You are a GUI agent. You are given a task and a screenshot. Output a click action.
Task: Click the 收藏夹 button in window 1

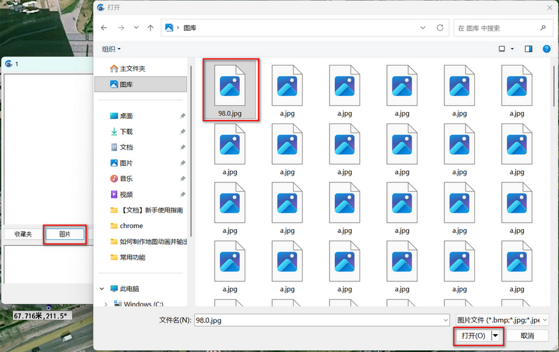tap(23, 234)
